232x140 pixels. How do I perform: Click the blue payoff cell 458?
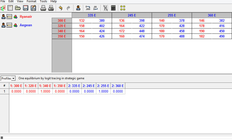[x=182, y=31]
